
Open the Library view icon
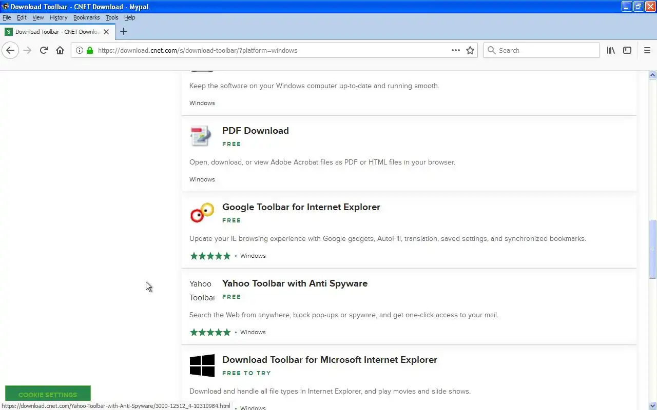[x=611, y=50]
